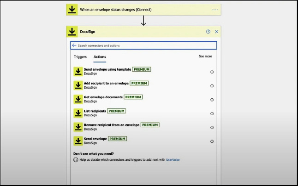The width and height of the screenshot is (298, 186).
Task: Click the Get envelope documents icon
Action: [78, 99]
